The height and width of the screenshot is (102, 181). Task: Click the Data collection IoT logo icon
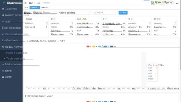pyautogui.click(x=152, y=3)
